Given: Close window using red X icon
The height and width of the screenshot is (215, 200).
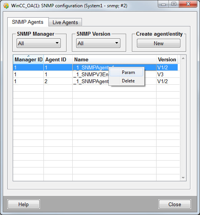Looking at the screenshot, I should 188,4.
